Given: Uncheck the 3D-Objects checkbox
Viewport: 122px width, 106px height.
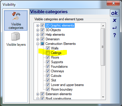Looking at the screenshot, I should pyautogui.click(x=42, y=30).
